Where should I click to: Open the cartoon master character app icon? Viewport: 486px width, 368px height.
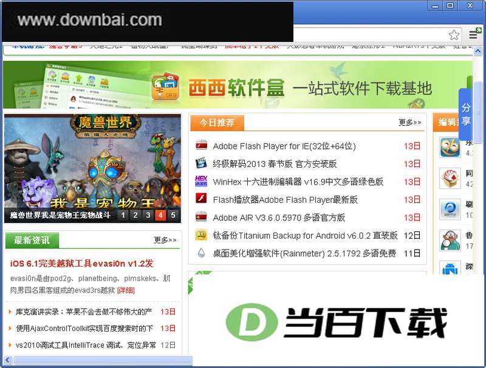coord(450,240)
